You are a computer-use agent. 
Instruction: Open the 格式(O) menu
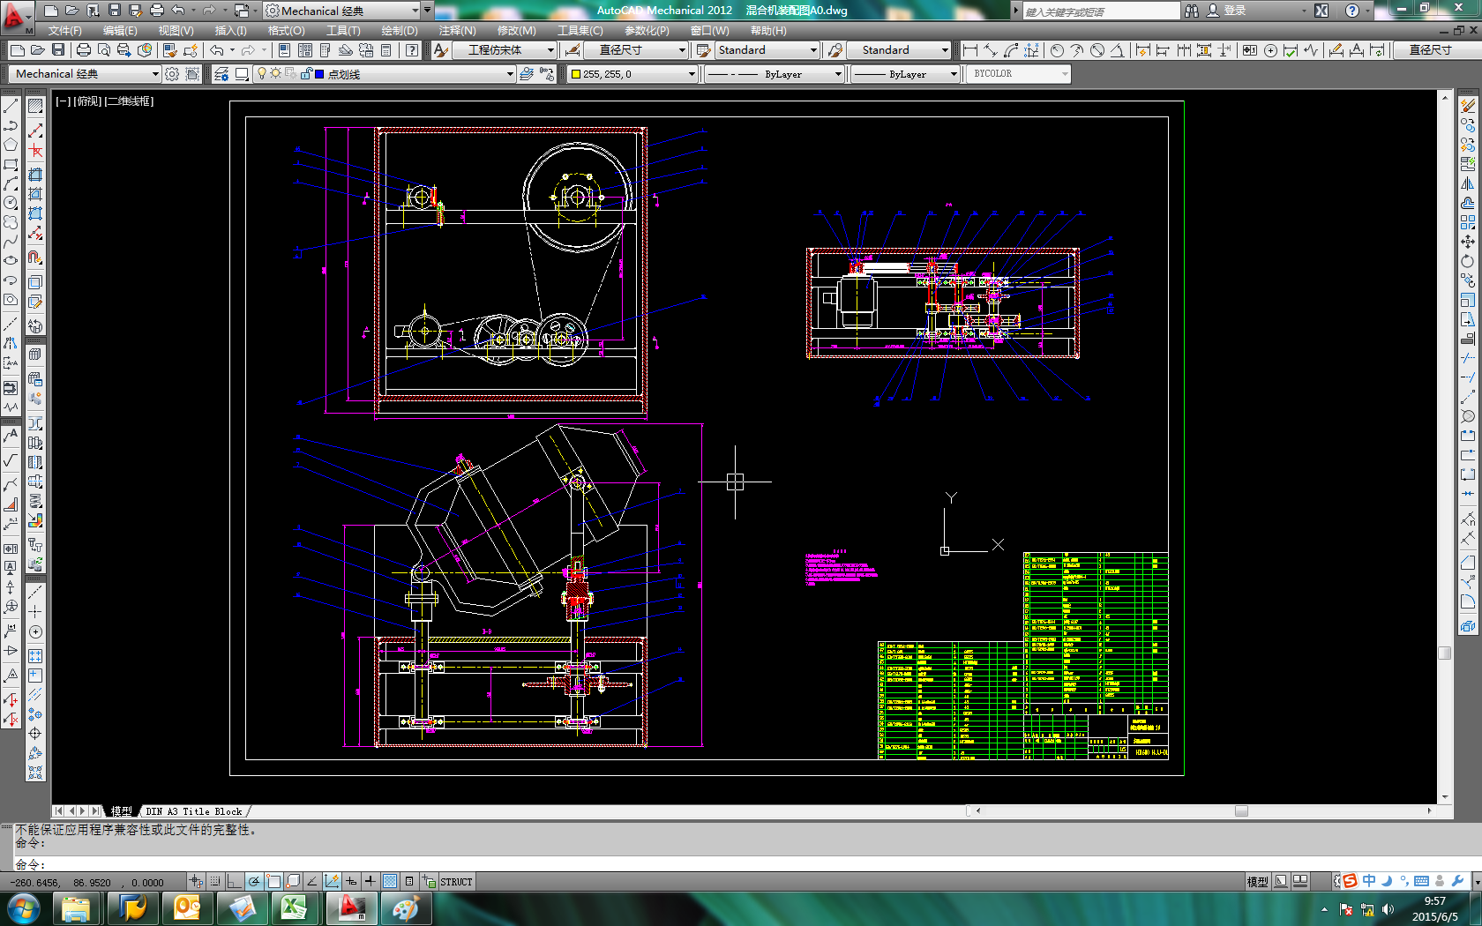[286, 30]
